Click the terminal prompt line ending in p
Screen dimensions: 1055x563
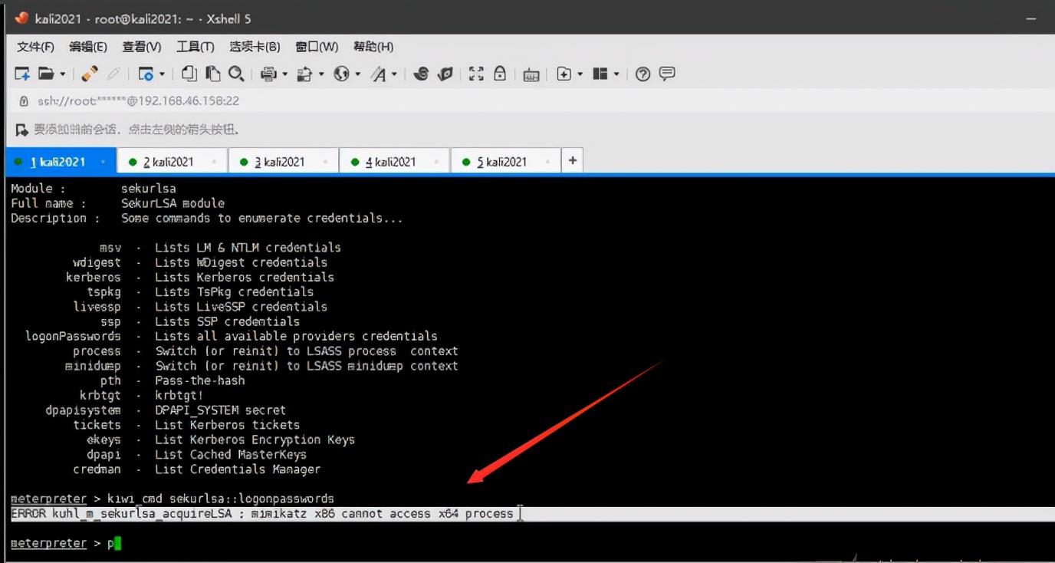(x=66, y=543)
